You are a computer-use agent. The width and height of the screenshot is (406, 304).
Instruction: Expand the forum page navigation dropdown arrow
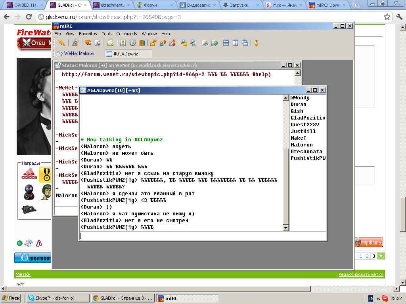click(381, 256)
